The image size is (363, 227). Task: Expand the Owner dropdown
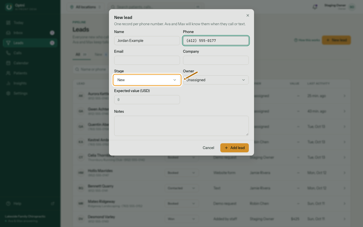216,80
